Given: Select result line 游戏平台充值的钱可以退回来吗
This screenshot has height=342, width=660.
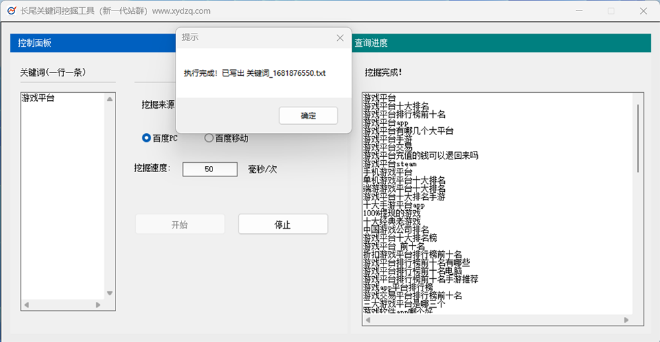Looking at the screenshot, I should (420, 156).
